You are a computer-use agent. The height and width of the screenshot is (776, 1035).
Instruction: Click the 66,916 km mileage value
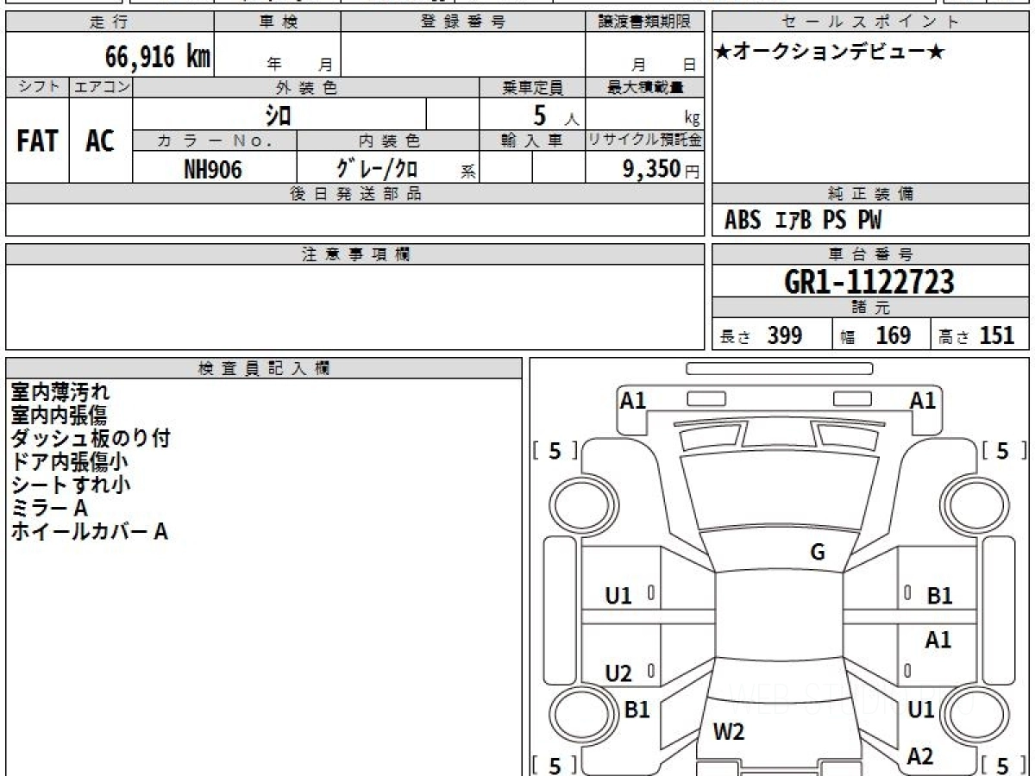[158, 58]
